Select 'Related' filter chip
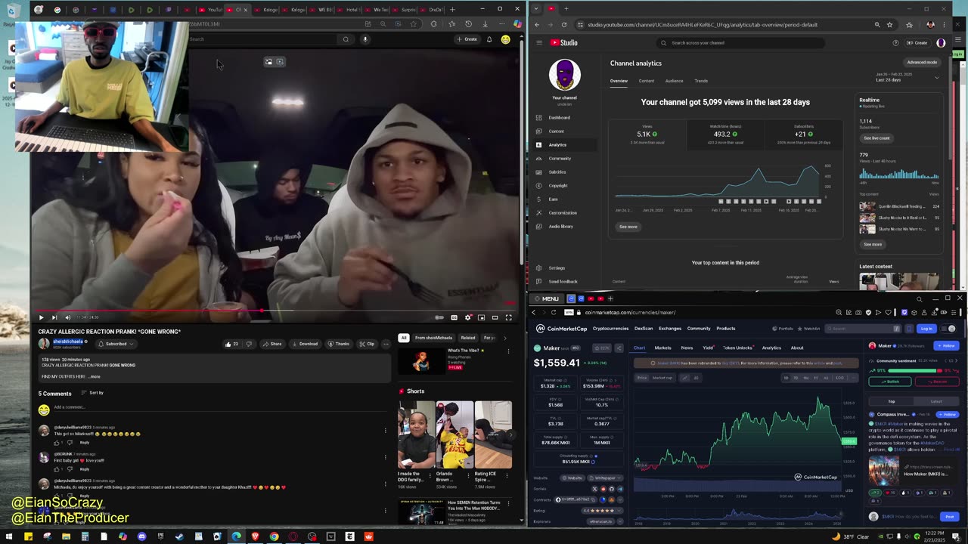The width and height of the screenshot is (968, 544). click(468, 338)
